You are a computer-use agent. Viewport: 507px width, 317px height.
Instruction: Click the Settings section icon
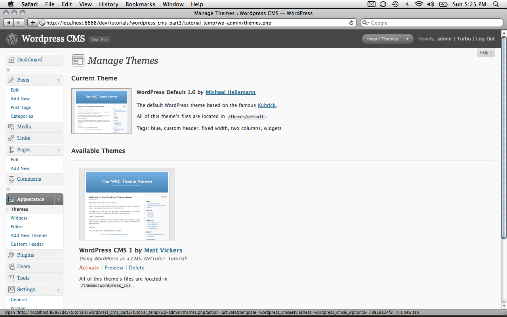pos(11,290)
